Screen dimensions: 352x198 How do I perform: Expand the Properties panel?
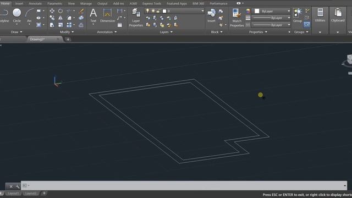258,32
